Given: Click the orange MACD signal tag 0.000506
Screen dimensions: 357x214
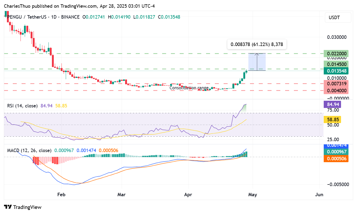Looking at the screenshot, I should pyautogui.click(x=336, y=159).
